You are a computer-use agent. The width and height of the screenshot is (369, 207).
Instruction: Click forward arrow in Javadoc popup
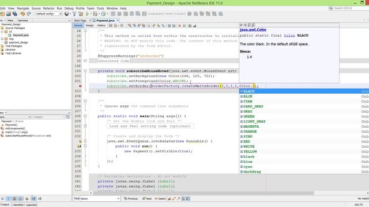(245, 25)
